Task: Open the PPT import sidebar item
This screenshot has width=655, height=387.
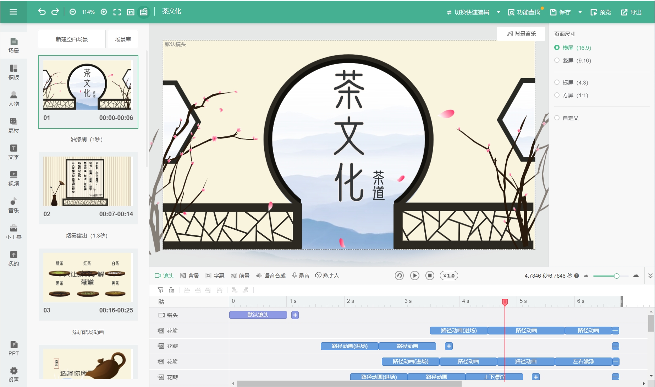Action: [x=13, y=348]
